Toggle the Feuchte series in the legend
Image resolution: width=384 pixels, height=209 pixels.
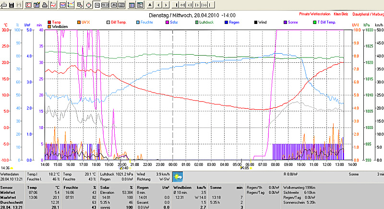tap(145, 22)
